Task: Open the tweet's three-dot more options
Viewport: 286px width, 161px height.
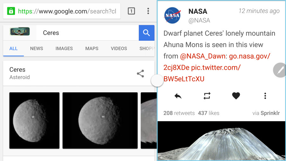Action: point(265,96)
